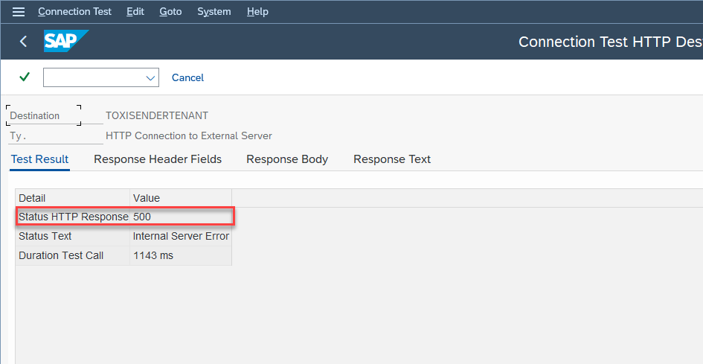The height and width of the screenshot is (364, 703).
Task: Click the Internal Server Error value cell
Action: click(x=181, y=236)
